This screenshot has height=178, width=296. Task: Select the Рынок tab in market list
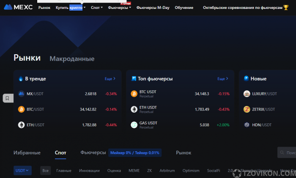[184, 153]
